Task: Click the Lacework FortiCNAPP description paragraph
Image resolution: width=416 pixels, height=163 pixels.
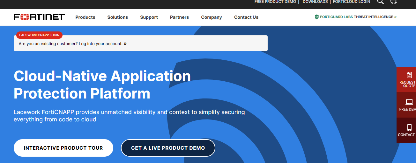Action: click(x=129, y=116)
